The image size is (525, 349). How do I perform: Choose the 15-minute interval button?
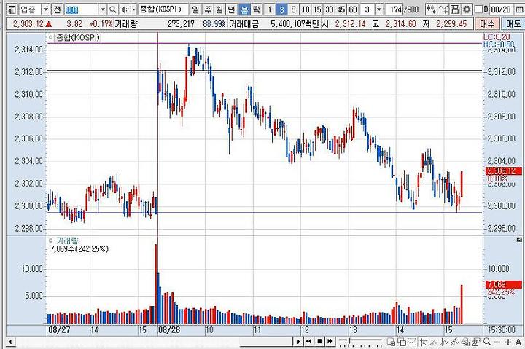pos(317,9)
